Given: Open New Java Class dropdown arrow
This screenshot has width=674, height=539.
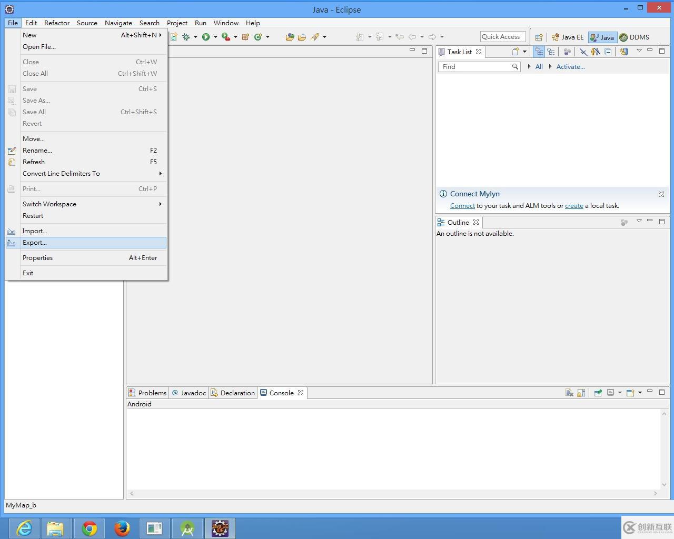Looking at the screenshot, I should pos(267,37).
